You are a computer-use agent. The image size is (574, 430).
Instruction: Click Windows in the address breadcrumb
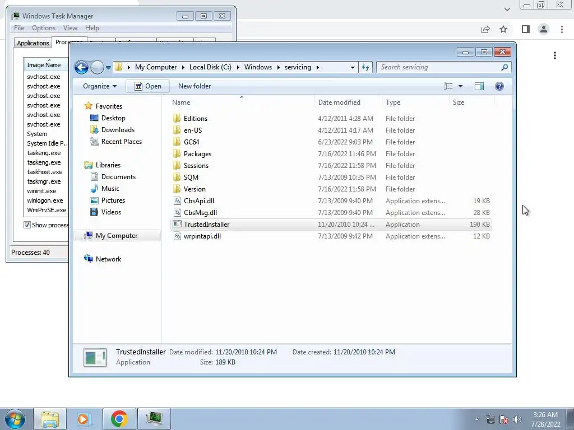point(258,67)
